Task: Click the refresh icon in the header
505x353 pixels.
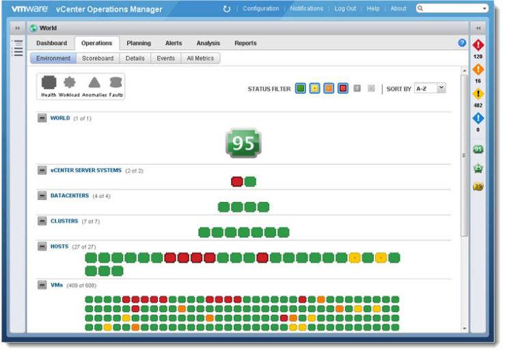Action: (x=227, y=9)
